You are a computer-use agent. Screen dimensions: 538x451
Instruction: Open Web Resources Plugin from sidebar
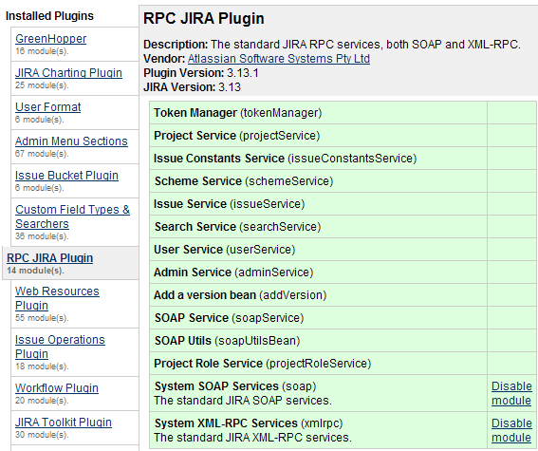57,298
